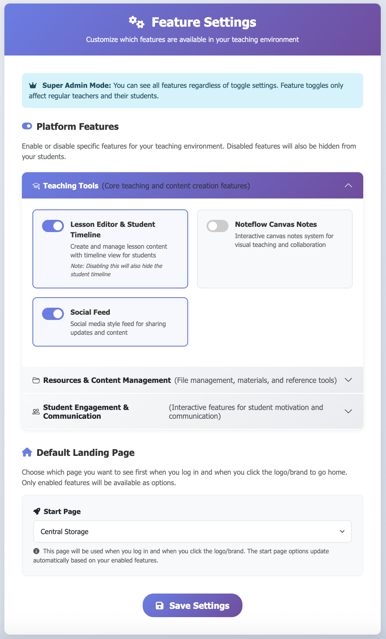Turn off the Social Feed toggle
The image size is (386, 639).
[53, 314]
